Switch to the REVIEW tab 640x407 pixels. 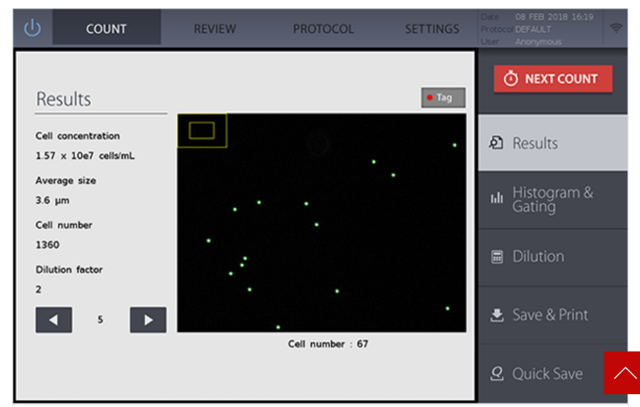[215, 29]
